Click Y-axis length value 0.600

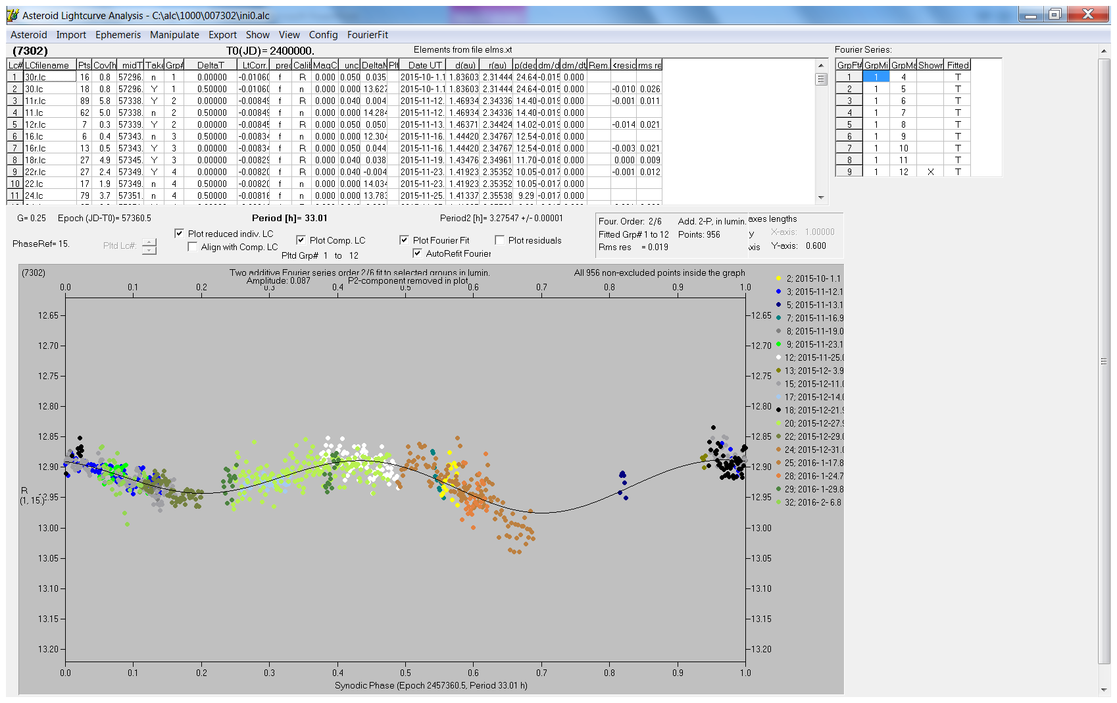tap(816, 246)
